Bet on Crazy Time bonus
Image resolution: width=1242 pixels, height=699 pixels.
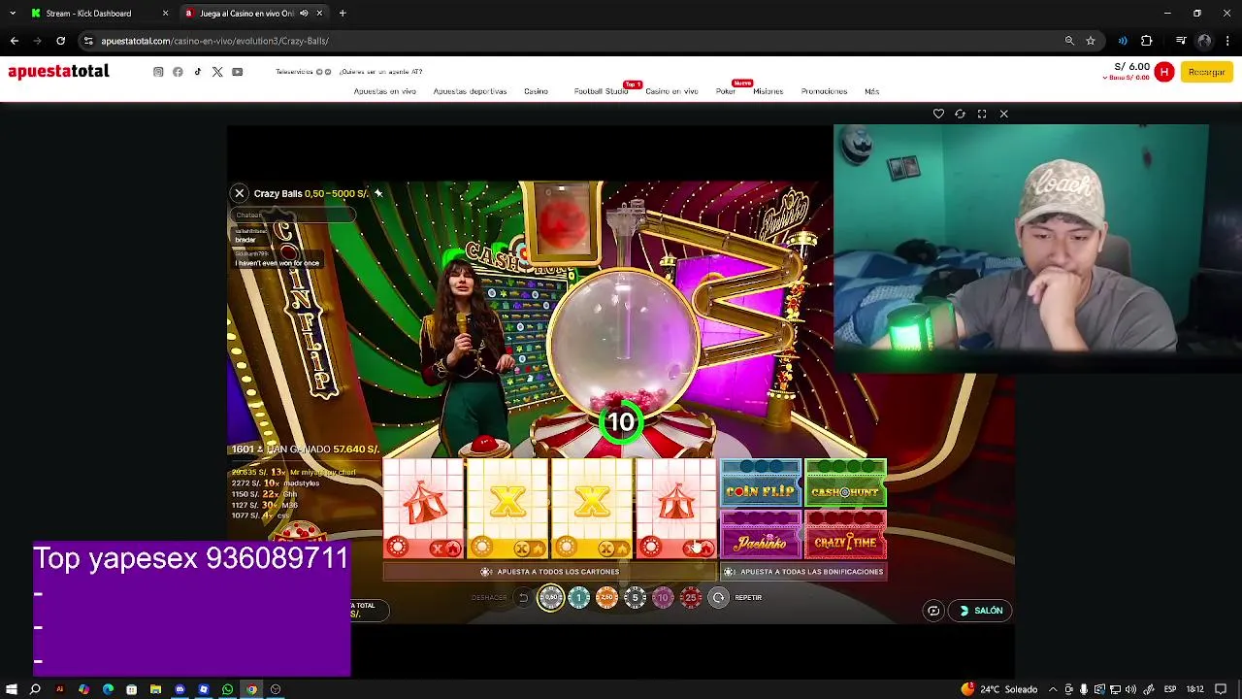[845, 535]
